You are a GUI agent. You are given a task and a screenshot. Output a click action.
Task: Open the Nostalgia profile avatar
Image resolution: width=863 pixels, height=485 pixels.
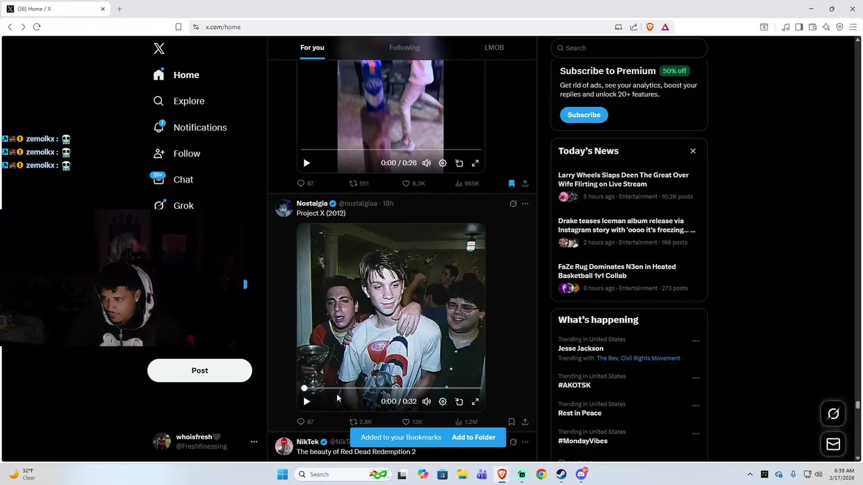coord(284,208)
